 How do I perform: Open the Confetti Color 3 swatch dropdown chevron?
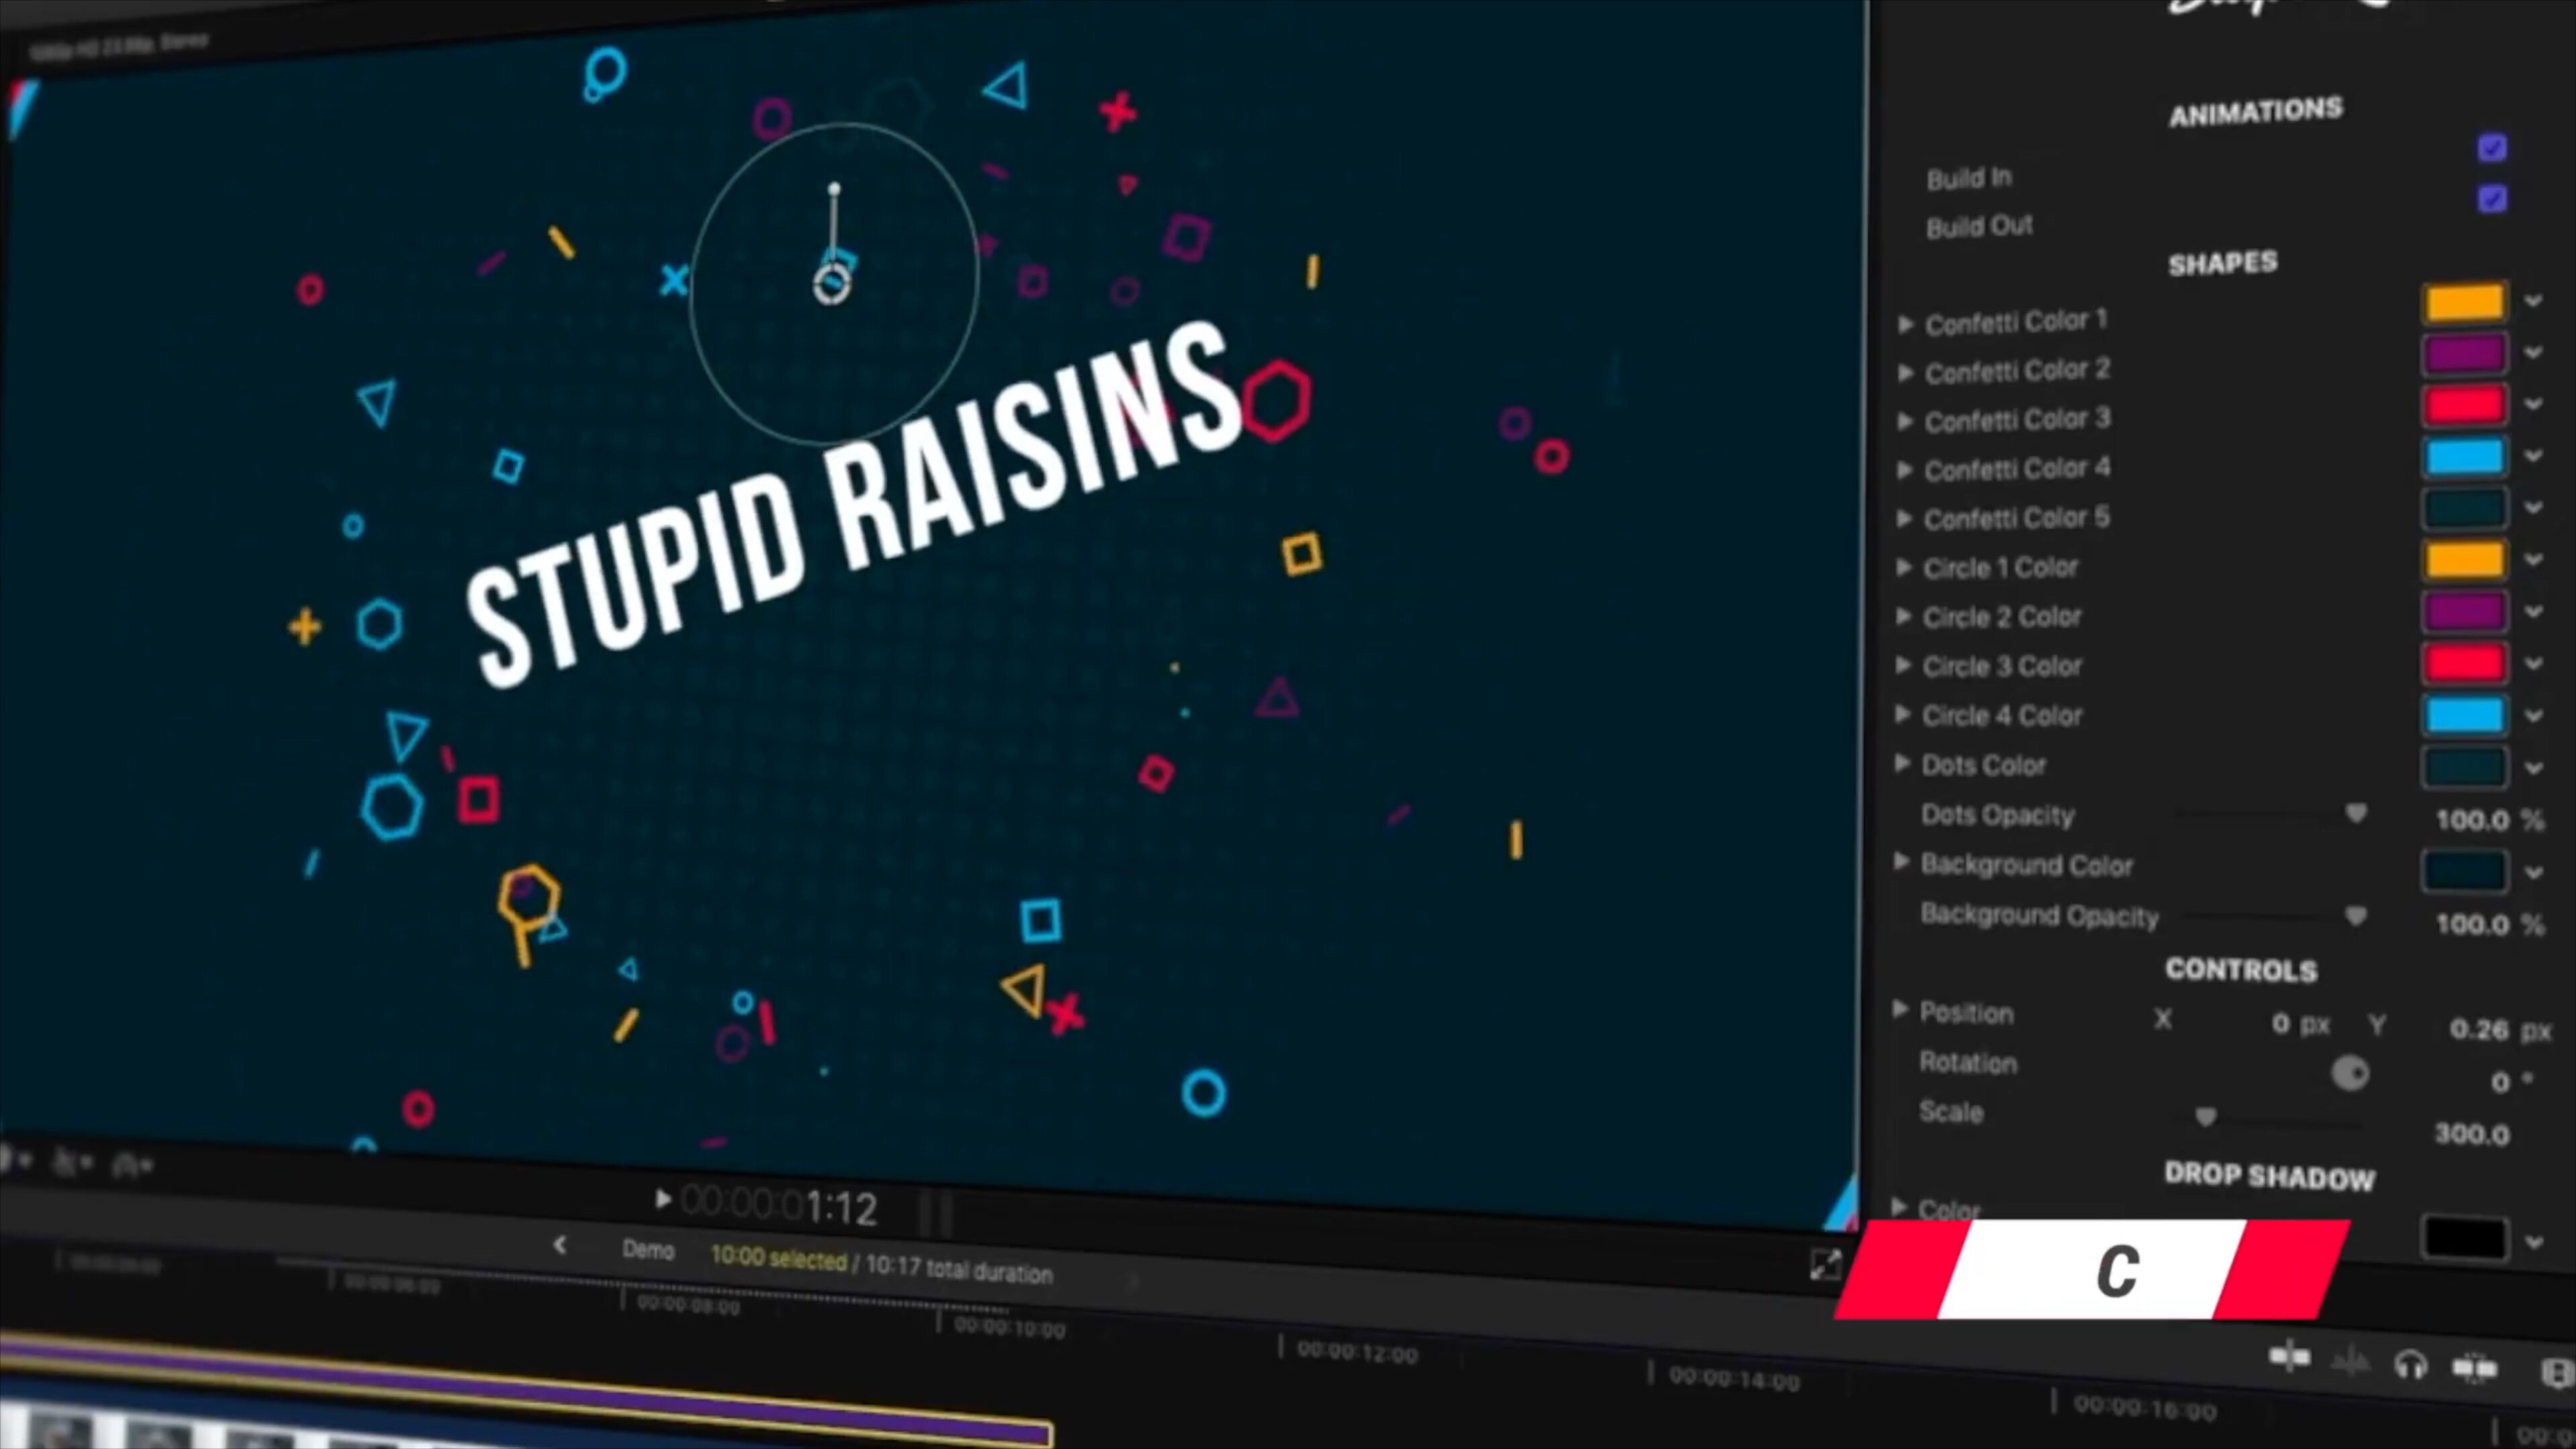click(2533, 405)
